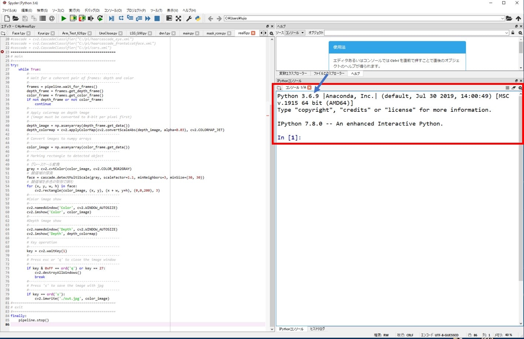Switch to the 変数エクスプローラー tab
The width and height of the screenshot is (524, 339).
click(x=293, y=73)
